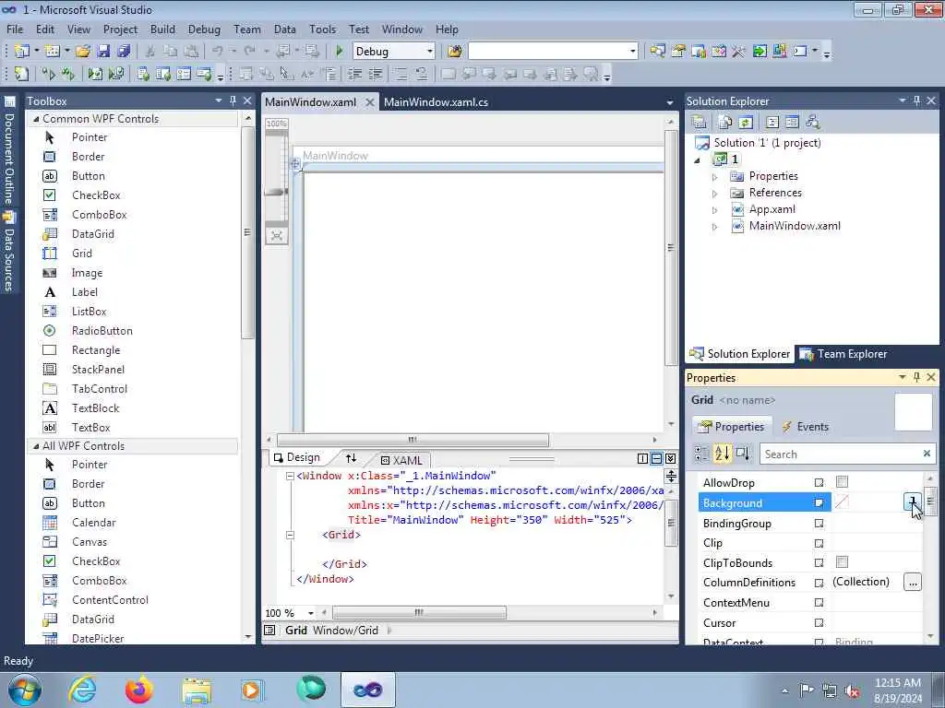Click the Find in Files icon beside Debug

tap(454, 52)
